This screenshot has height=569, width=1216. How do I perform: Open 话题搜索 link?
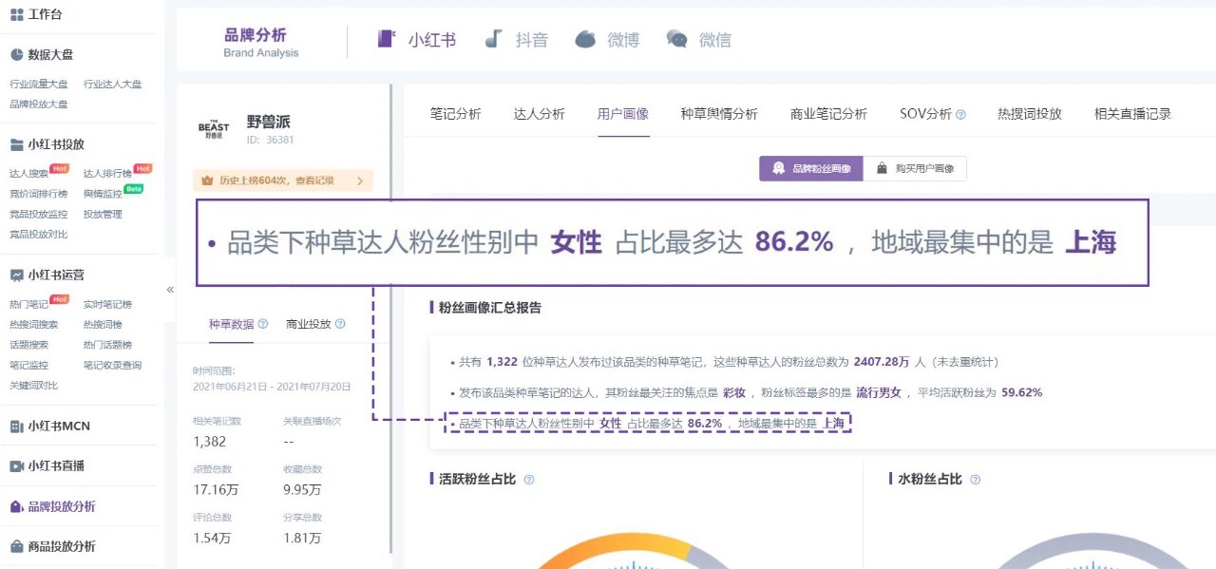[x=28, y=345]
